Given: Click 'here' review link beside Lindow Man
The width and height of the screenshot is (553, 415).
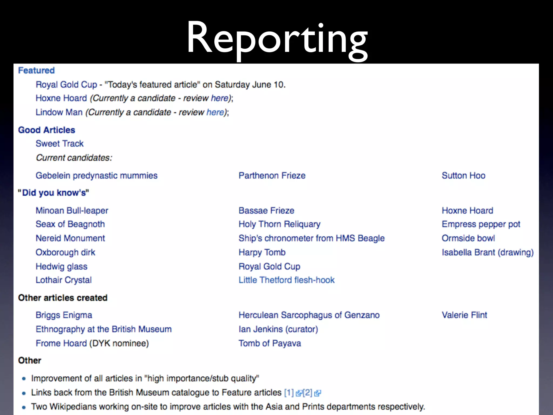Looking at the screenshot, I should click(x=215, y=112).
